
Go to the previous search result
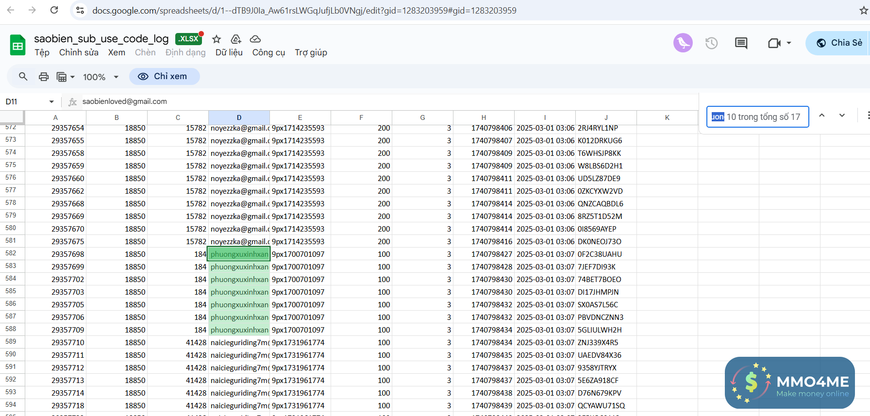coord(822,116)
